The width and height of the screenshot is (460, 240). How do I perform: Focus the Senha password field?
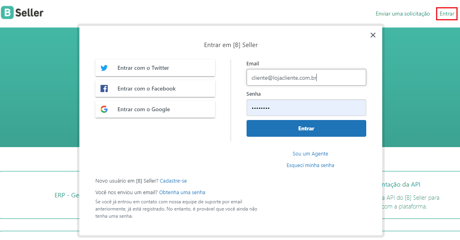point(306,108)
